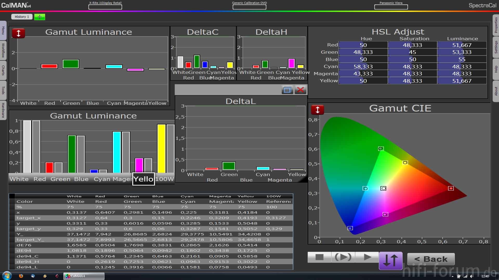Click red arrow icon on Gamut Luminance

tap(18, 33)
